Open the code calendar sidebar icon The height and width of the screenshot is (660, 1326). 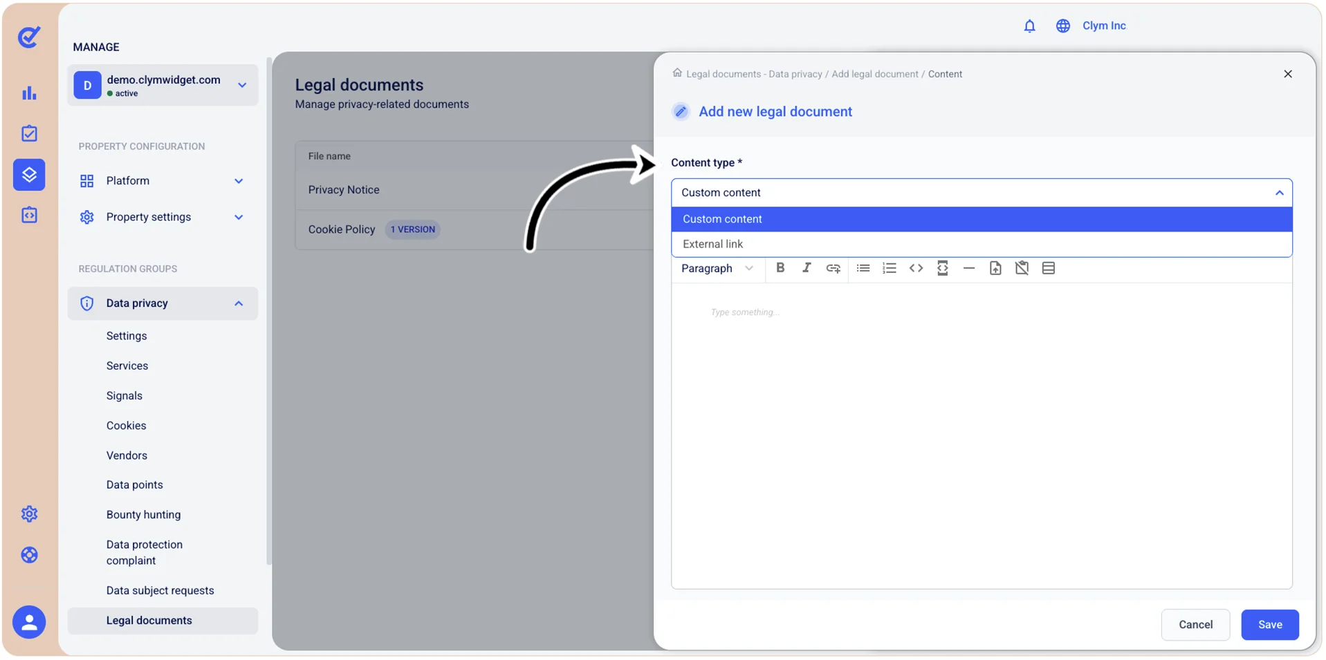pyautogui.click(x=29, y=216)
